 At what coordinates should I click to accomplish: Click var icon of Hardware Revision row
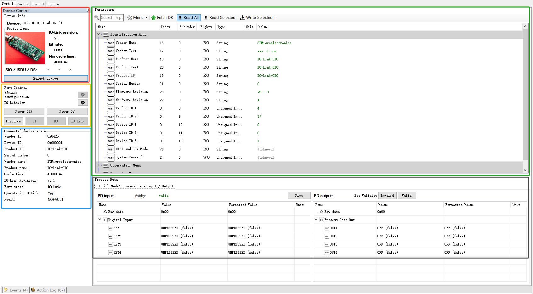point(111,100)
